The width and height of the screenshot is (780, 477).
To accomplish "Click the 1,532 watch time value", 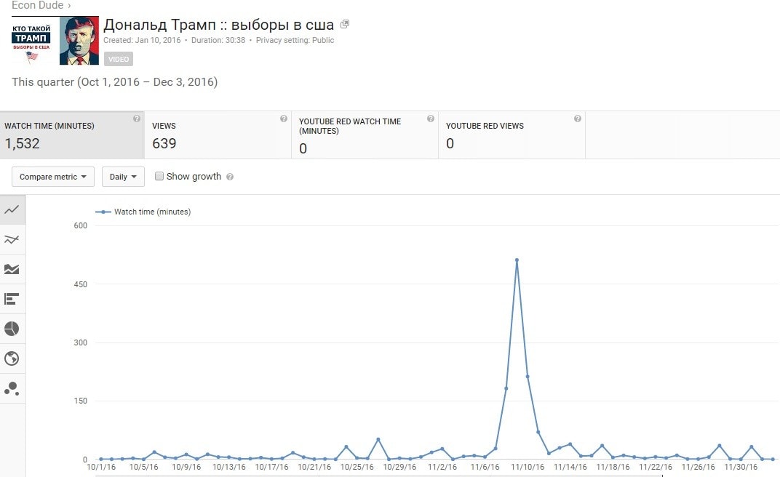I will point(22,143).
